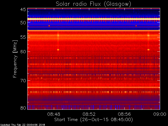Click the bright orange line near 72 MHz

click(x=94, y=87)
